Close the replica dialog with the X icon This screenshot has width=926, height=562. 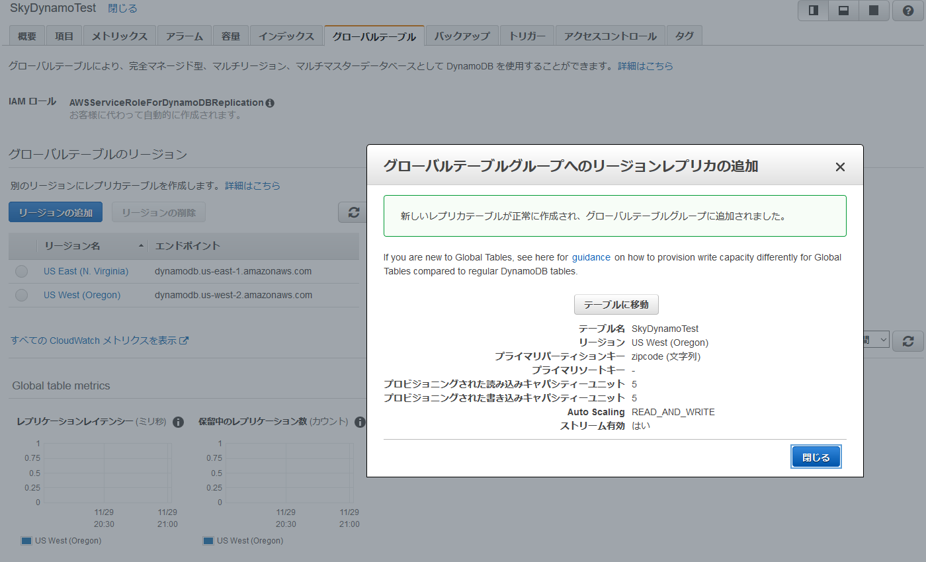[840, 167]
